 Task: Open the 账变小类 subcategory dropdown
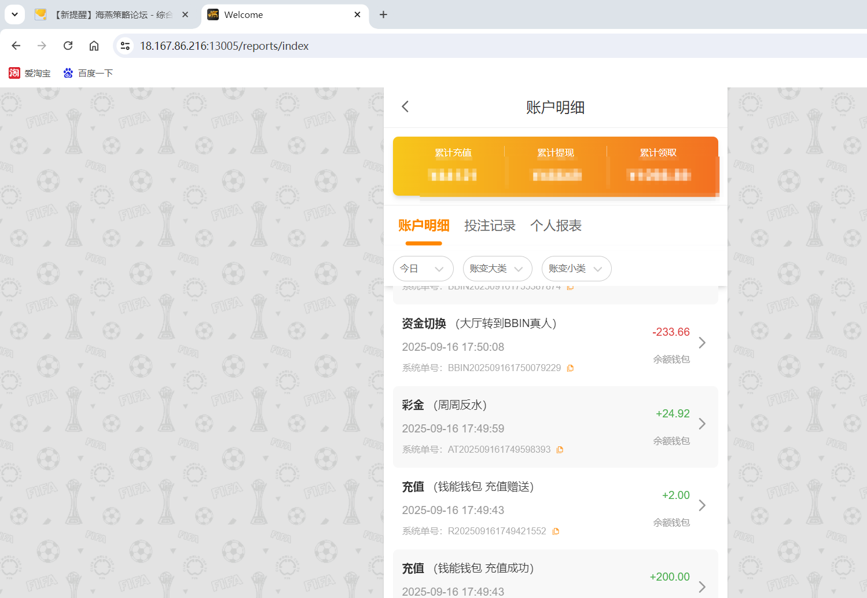[576, 268]
